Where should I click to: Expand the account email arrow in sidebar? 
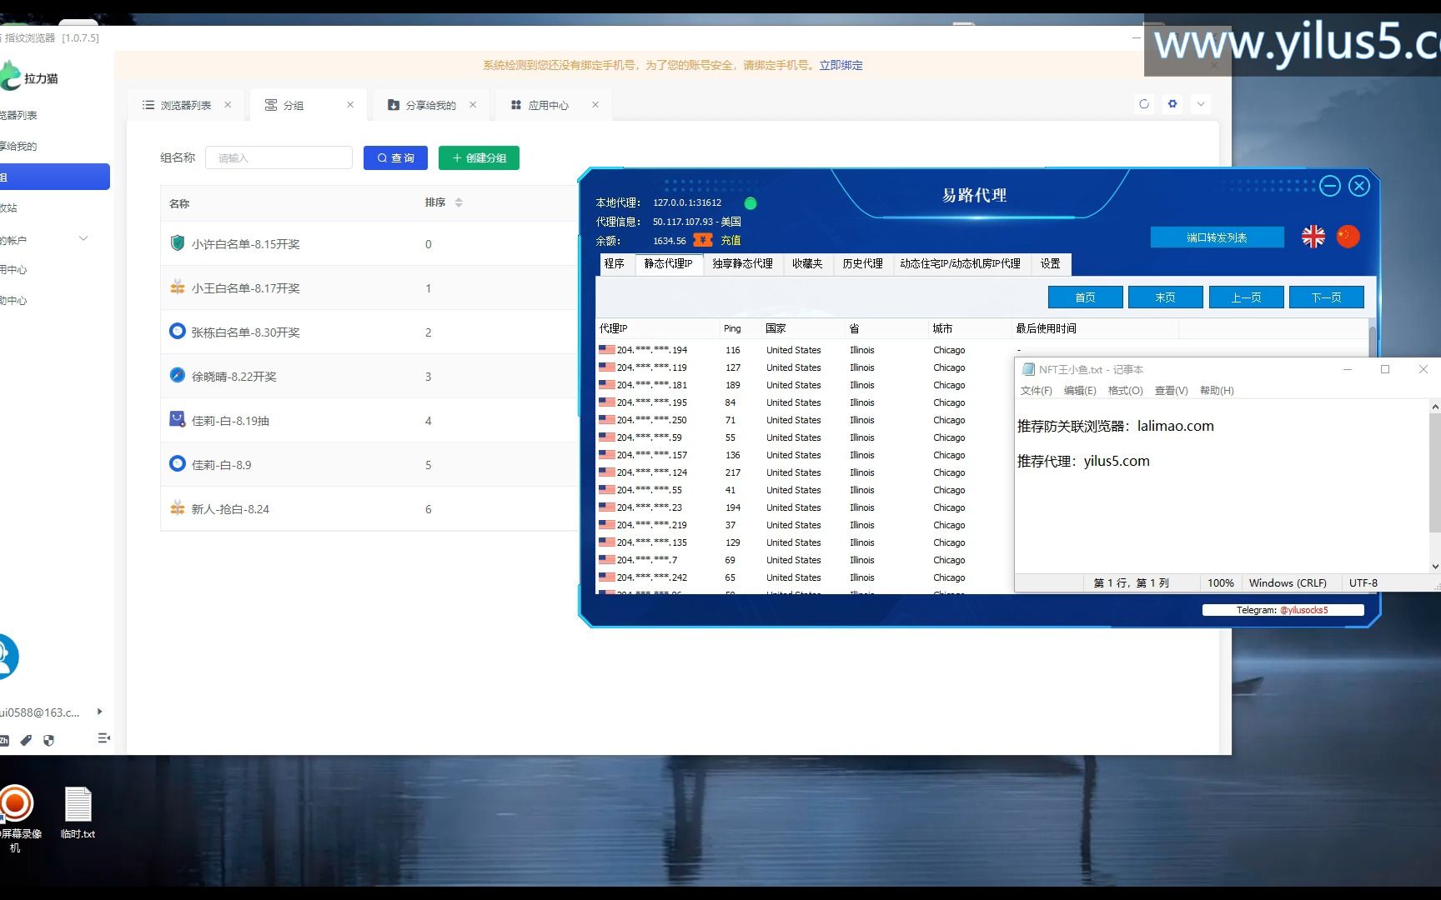click(99, 712)
